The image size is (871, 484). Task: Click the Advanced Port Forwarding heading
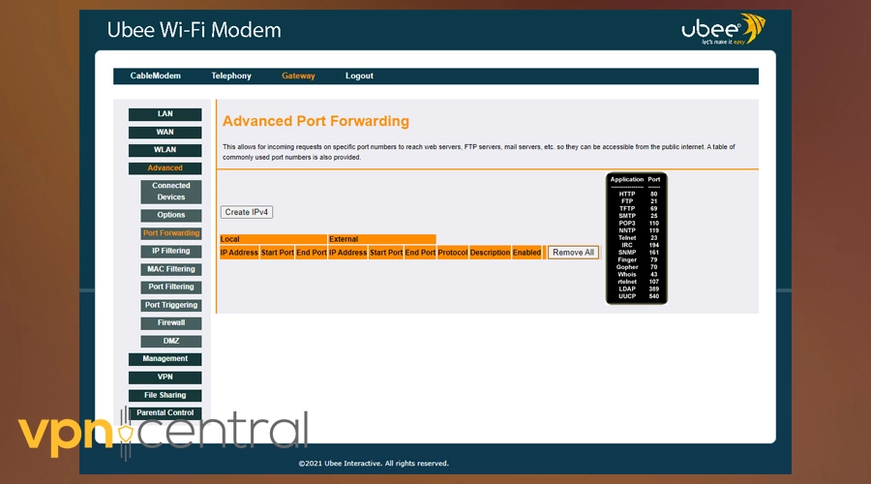(315, 121)
